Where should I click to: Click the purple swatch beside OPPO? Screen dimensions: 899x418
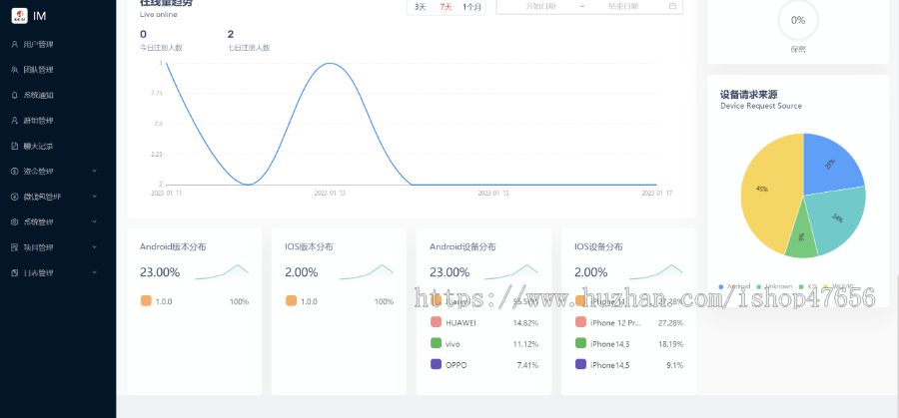click(436, 364)
